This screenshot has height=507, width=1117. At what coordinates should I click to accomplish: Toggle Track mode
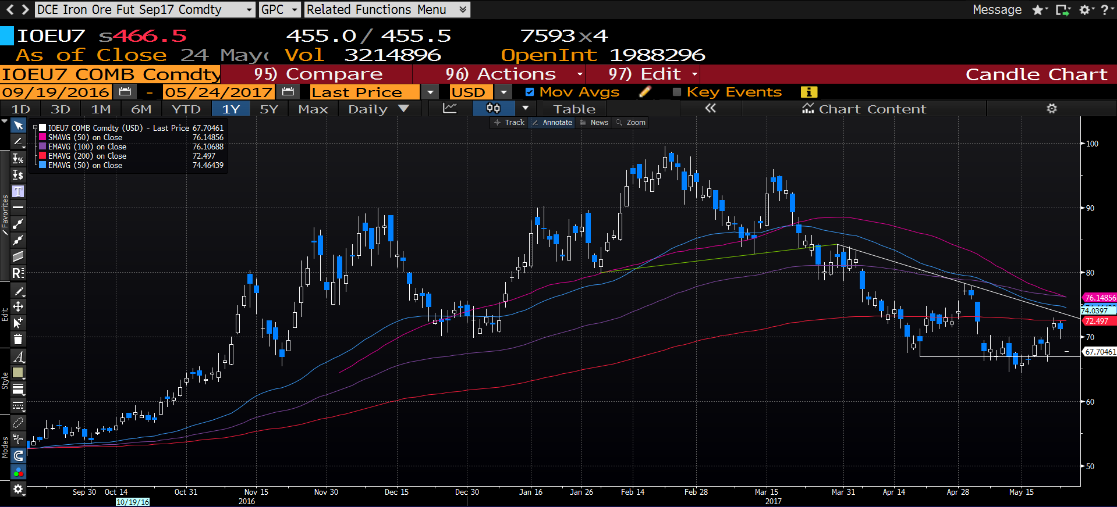click(x=509, y=123)
